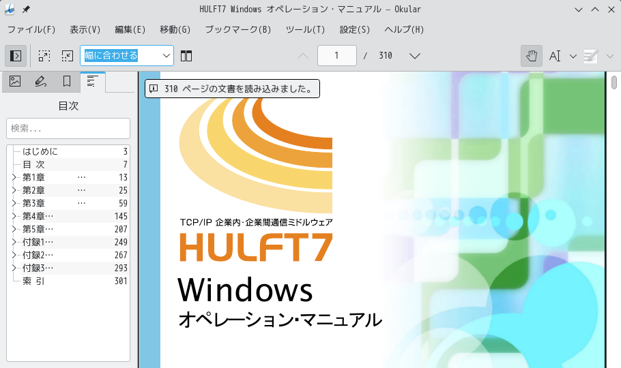Open the ヘルプ(H) menu

404,30
